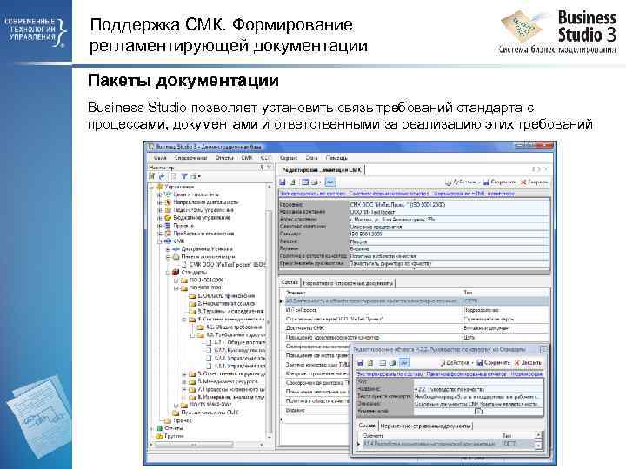Expand the Бюджетное управление tree node
This screenshot has width=626, height=469.
point(160,218)
